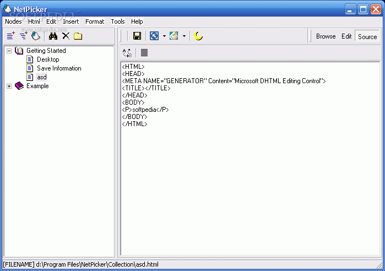385x271 pixels.
Task: Click the <HTML> line in source
Action: tap(133, 67)
